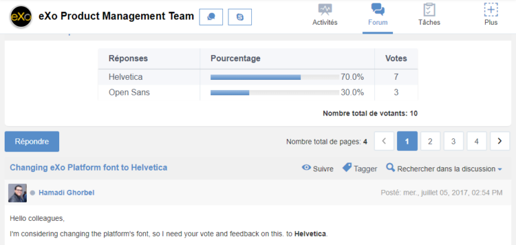
Task: Click the Helvetica 70.0% progress bar
Action: (275, 77)
